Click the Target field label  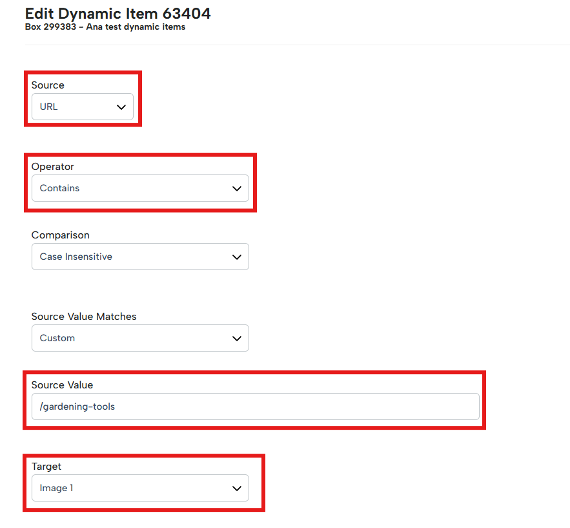coord(46,466)
